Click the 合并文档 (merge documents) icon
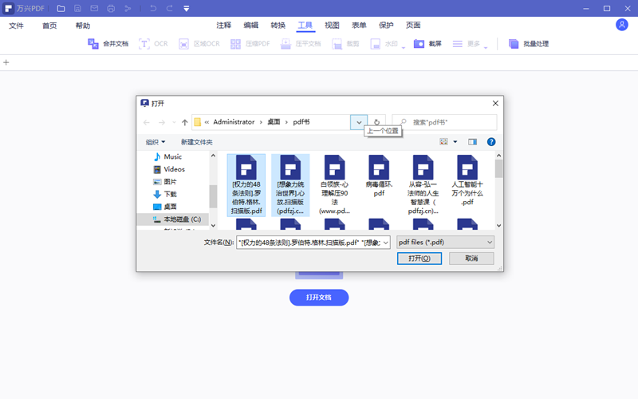The image size is (638, 399). tap(93, 44)
